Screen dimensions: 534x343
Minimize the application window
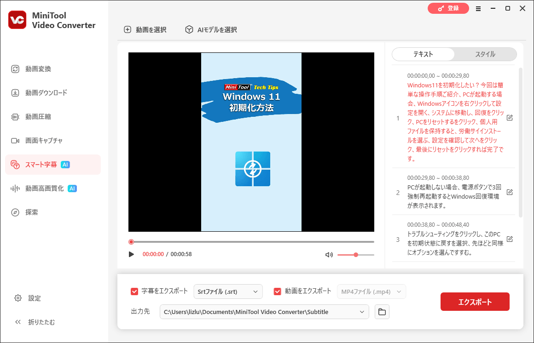click(493, 9)
